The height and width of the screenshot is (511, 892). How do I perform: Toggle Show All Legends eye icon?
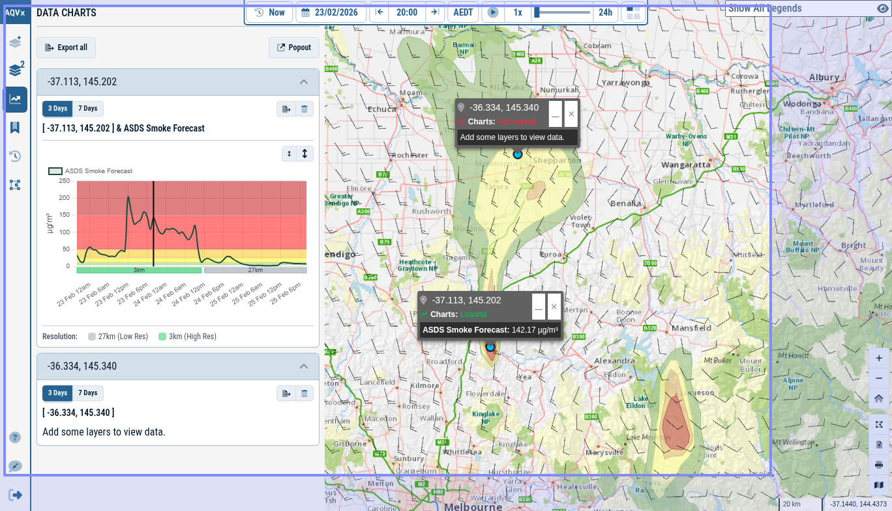coord(882,8)
